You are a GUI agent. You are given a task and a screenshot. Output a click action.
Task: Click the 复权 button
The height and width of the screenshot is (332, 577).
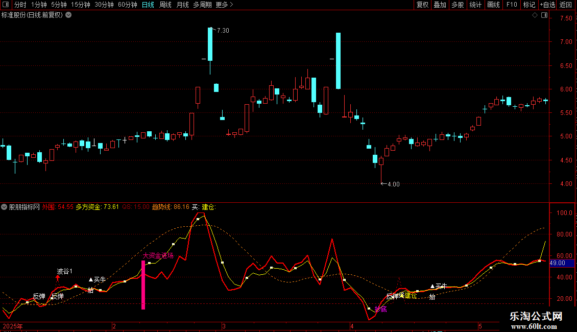[x=422, y=5]
